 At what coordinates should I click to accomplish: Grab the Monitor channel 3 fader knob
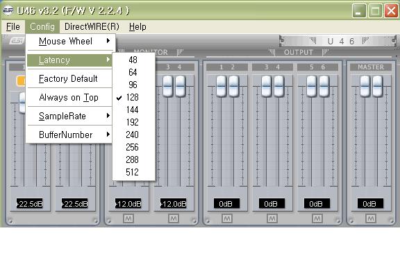click(x=168, y=86)
